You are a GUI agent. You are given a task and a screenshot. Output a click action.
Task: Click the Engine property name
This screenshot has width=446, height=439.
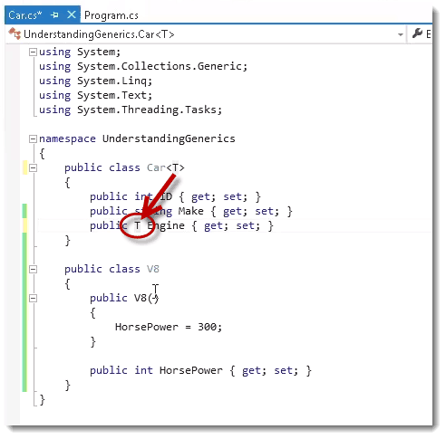[166, 226]
